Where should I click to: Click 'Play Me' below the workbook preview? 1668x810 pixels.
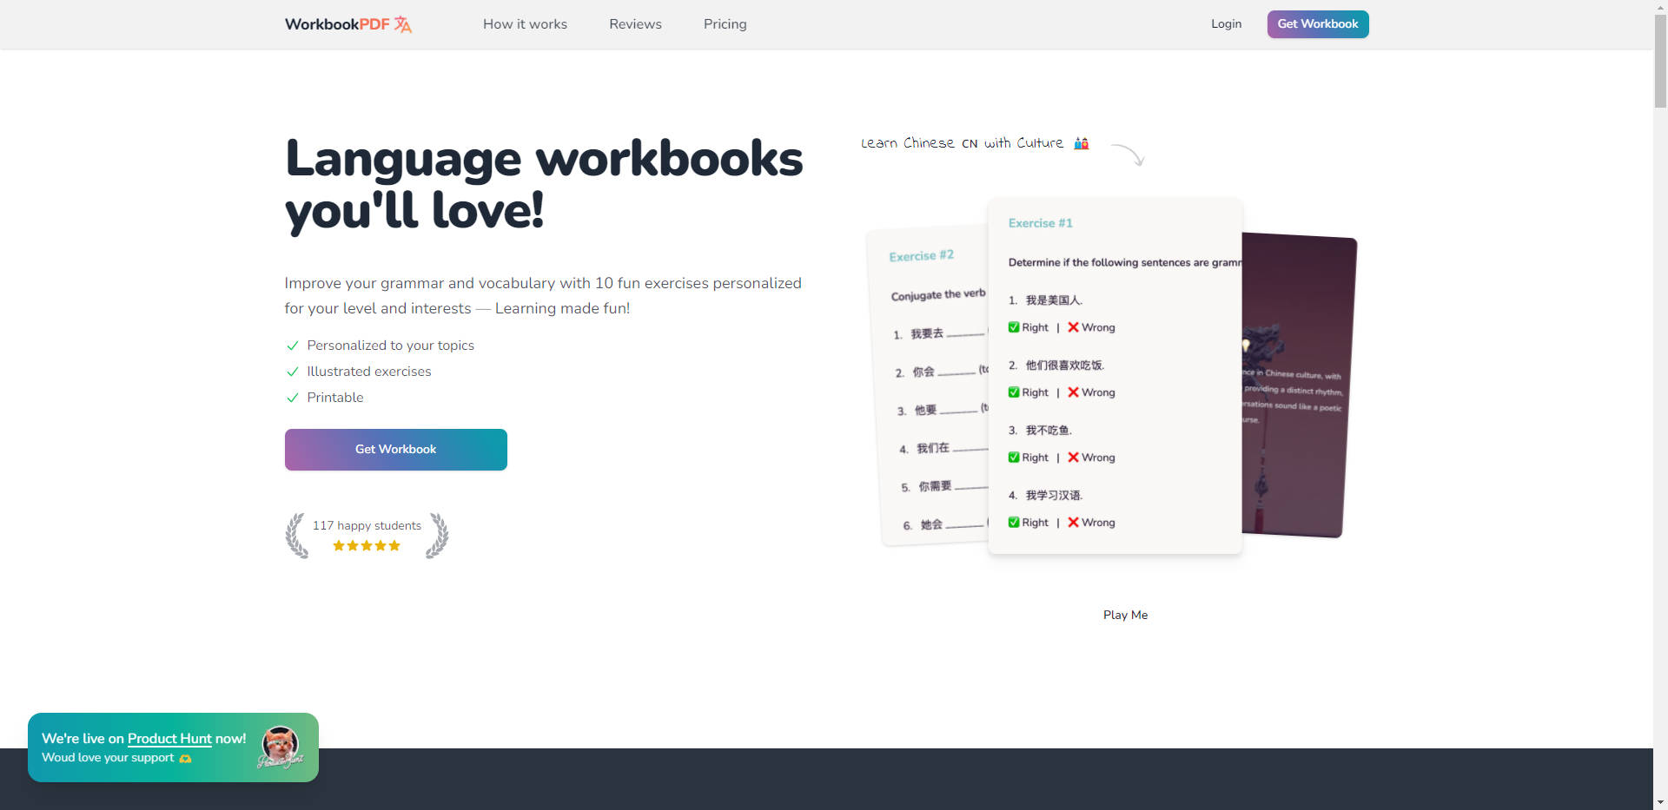coord(1124,615)
